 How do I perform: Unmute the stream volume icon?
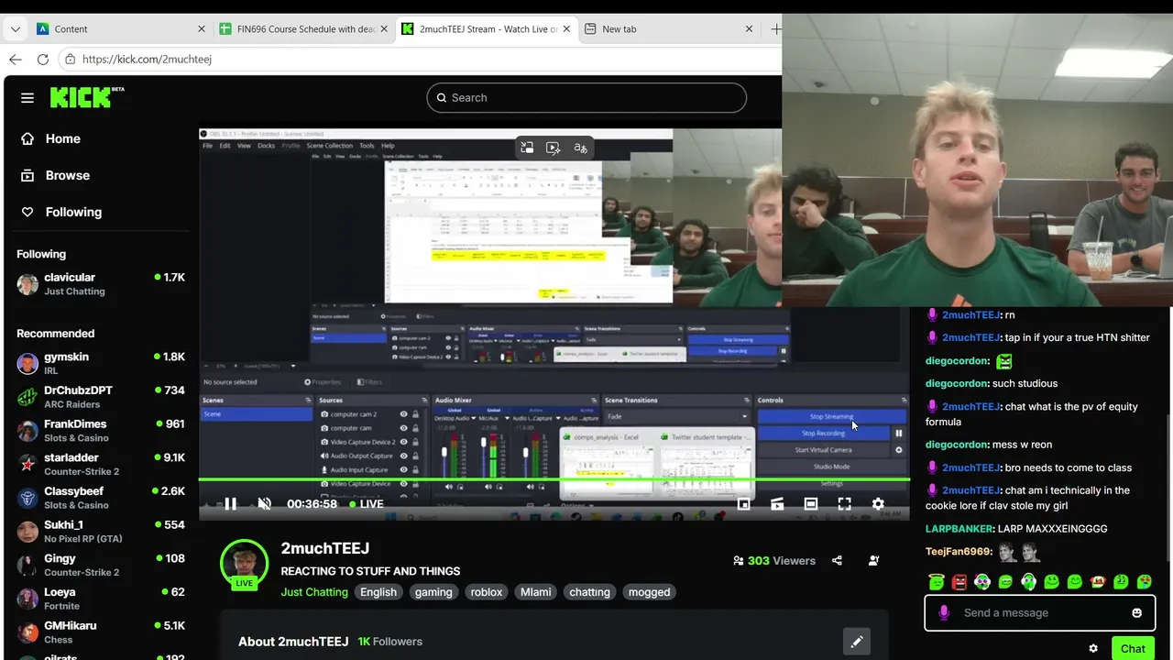(264, 503)
